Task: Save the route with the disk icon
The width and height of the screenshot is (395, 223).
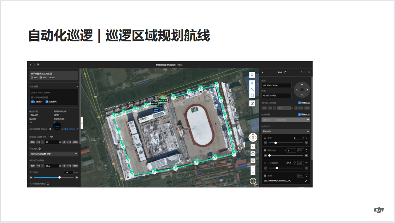Action: pyautogui.click(x=38, y=65)
